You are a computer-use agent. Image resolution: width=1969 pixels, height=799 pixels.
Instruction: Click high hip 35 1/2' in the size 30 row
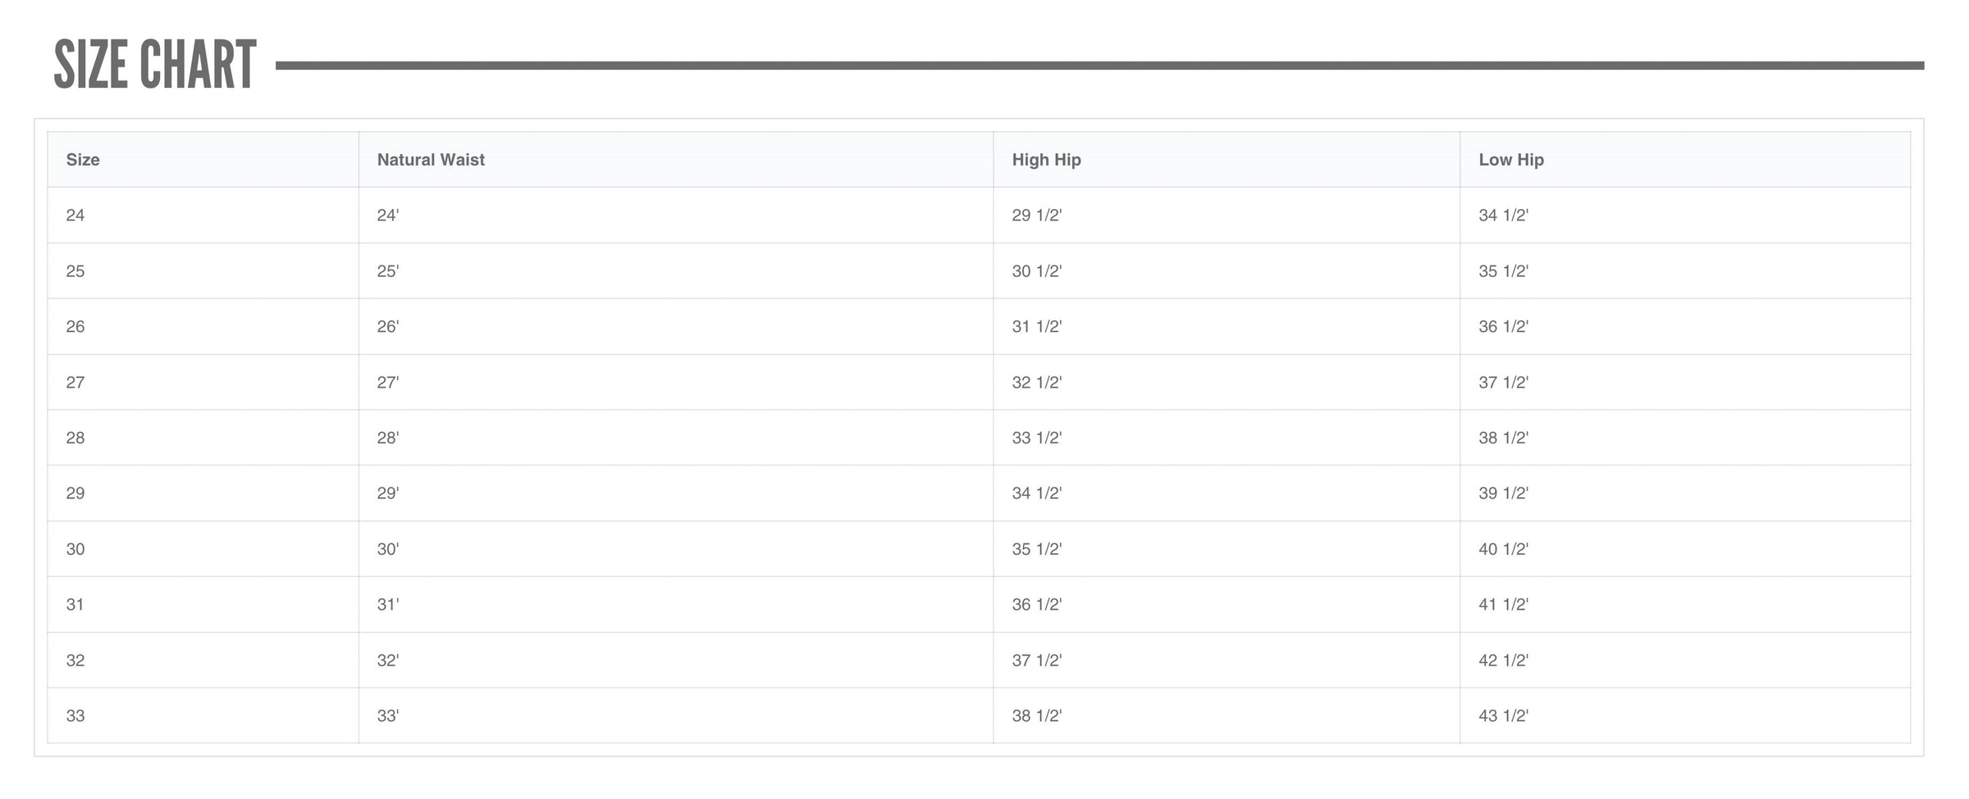click(x=1037, y=549)
